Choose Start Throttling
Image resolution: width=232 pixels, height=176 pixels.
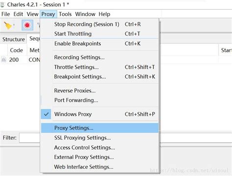100,34
